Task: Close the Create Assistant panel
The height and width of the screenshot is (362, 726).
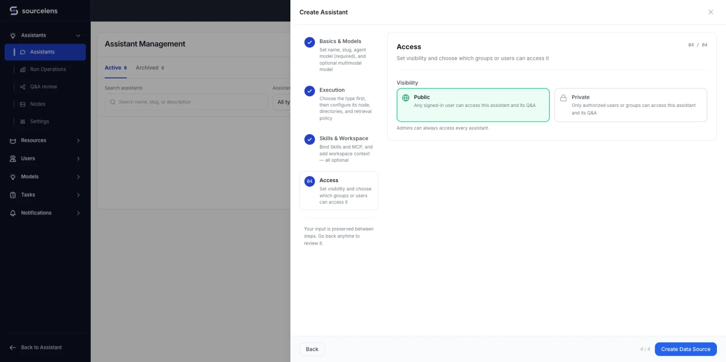Action: point(711,12)
